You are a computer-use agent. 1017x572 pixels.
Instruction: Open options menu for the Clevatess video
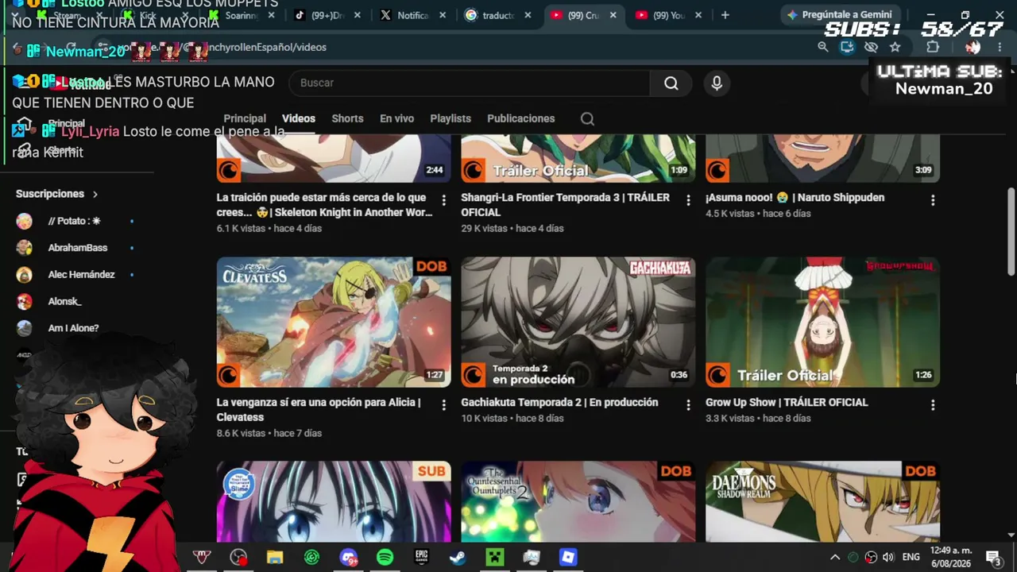pyautogui.click(x=443, y=405)
